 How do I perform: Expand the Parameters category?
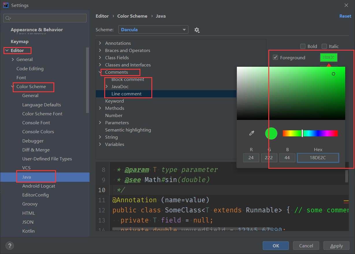[100, 123]
